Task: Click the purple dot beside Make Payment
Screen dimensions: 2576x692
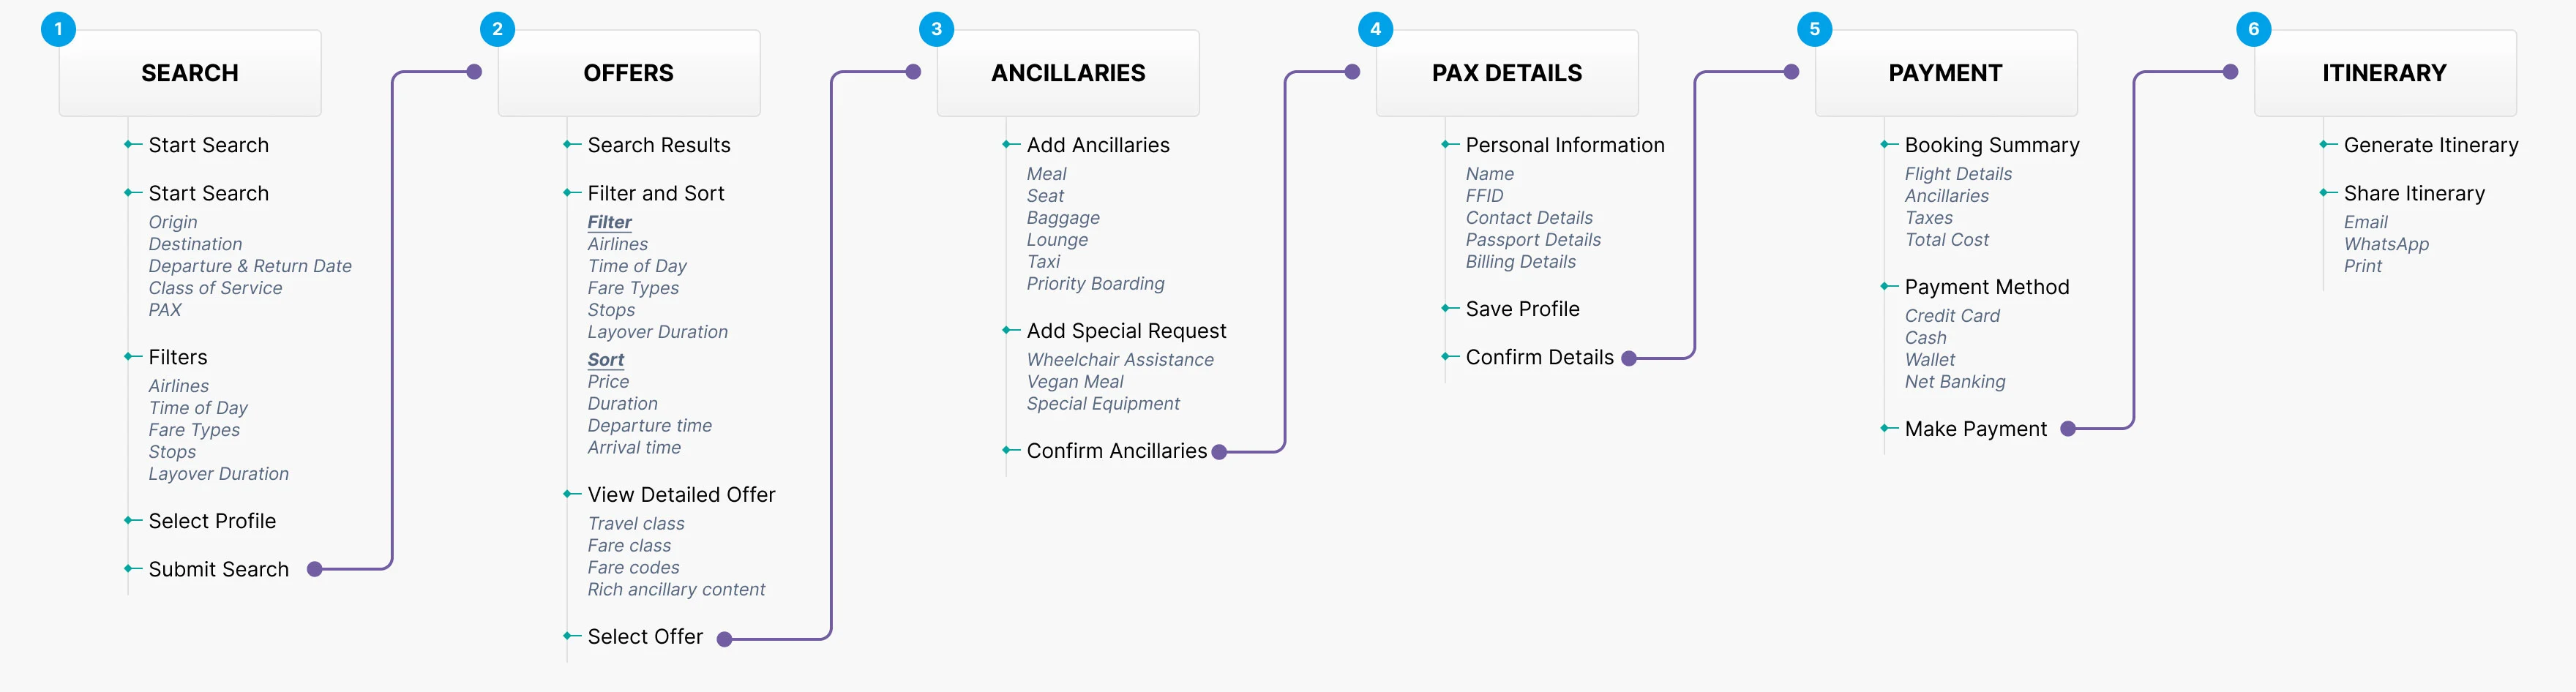Action: point(2068,429)
